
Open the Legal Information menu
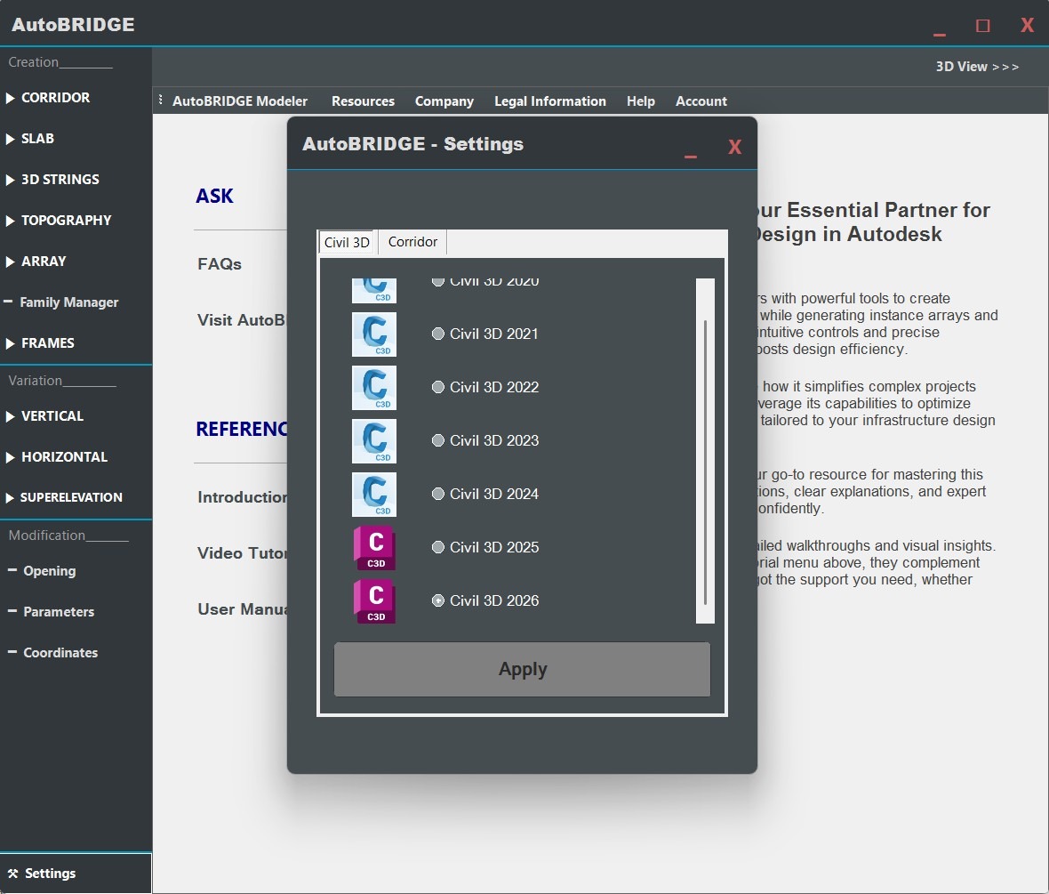pyautogui.click(x=549, y=101)
